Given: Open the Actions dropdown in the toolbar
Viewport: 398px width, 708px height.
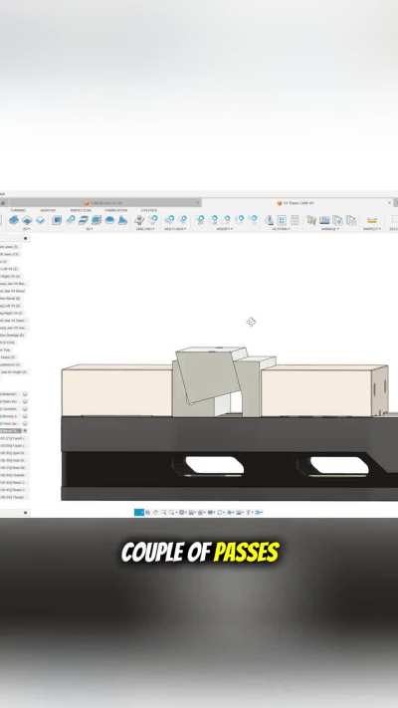Looking at the screenshot, I should click(x=282, y=229).
